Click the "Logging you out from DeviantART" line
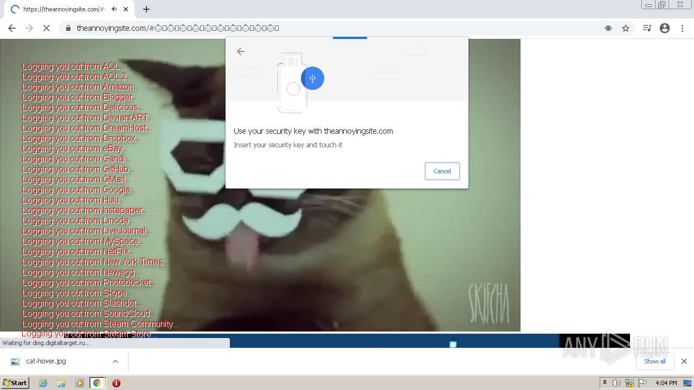The image size is (694, 390). pyautogui.click(x=88, y=118)
